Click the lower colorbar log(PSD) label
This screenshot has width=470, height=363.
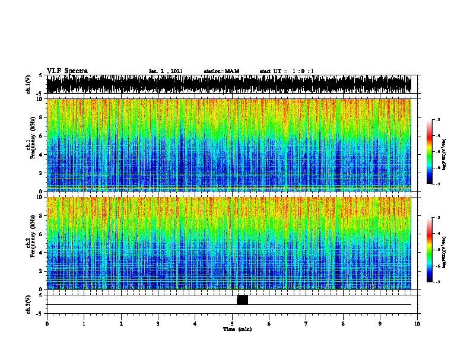444,253
